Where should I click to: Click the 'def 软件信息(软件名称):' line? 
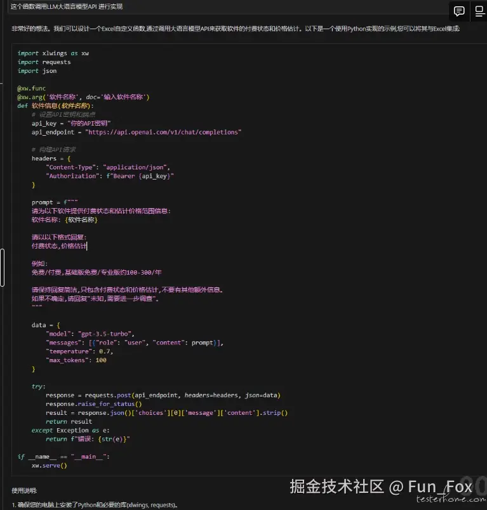tap(55, 106)
